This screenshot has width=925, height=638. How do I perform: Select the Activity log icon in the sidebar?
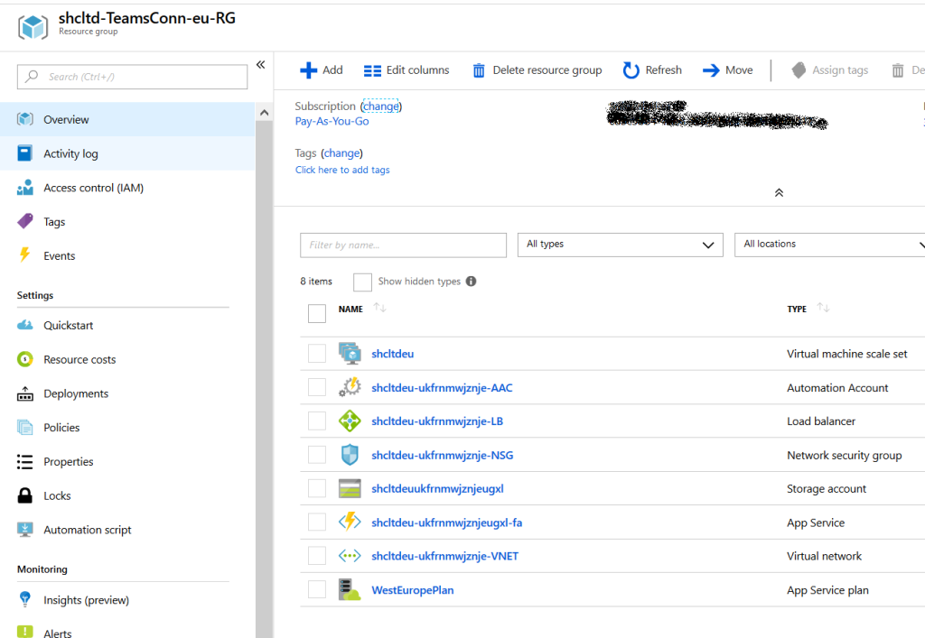(23, 153)
